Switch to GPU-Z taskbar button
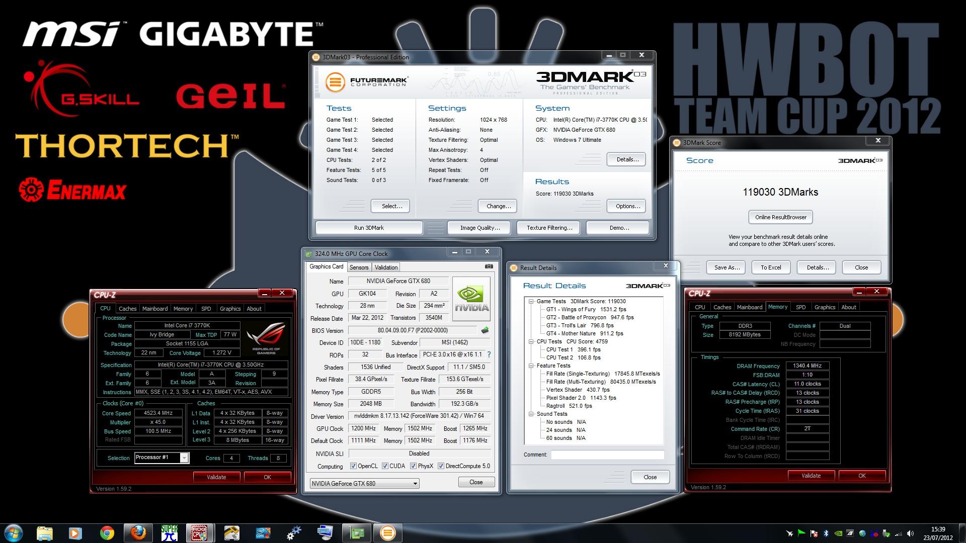This screenshot has width=966, height=543. point(357,533)
